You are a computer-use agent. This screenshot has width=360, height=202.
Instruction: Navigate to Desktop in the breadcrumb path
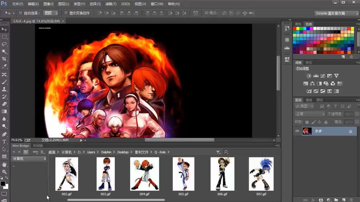pos(123,152)
